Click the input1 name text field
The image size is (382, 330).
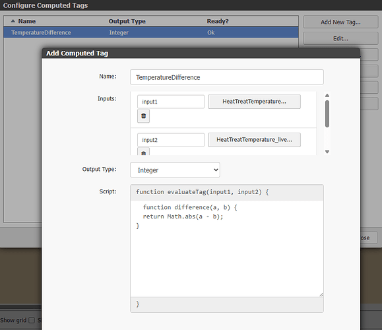click(171, 102)
